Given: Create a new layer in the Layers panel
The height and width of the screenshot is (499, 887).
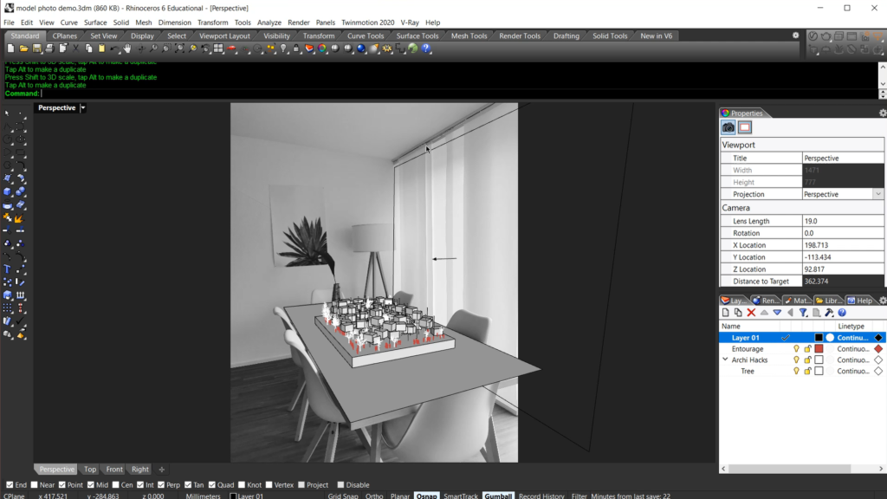Looking at the screenshot, I should [726, 312].
